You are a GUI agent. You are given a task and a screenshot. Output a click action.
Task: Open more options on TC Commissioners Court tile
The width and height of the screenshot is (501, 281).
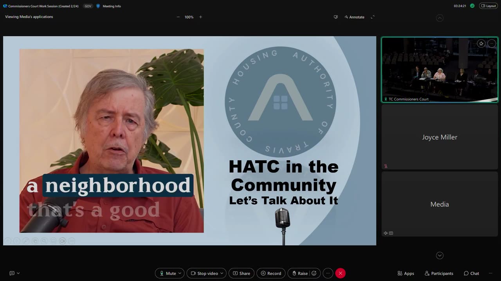(x=492, y=43)
